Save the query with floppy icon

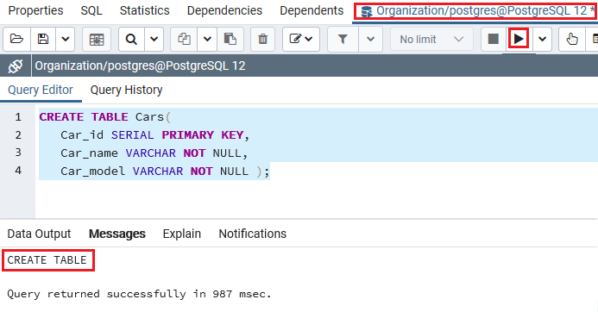(43, 39)
